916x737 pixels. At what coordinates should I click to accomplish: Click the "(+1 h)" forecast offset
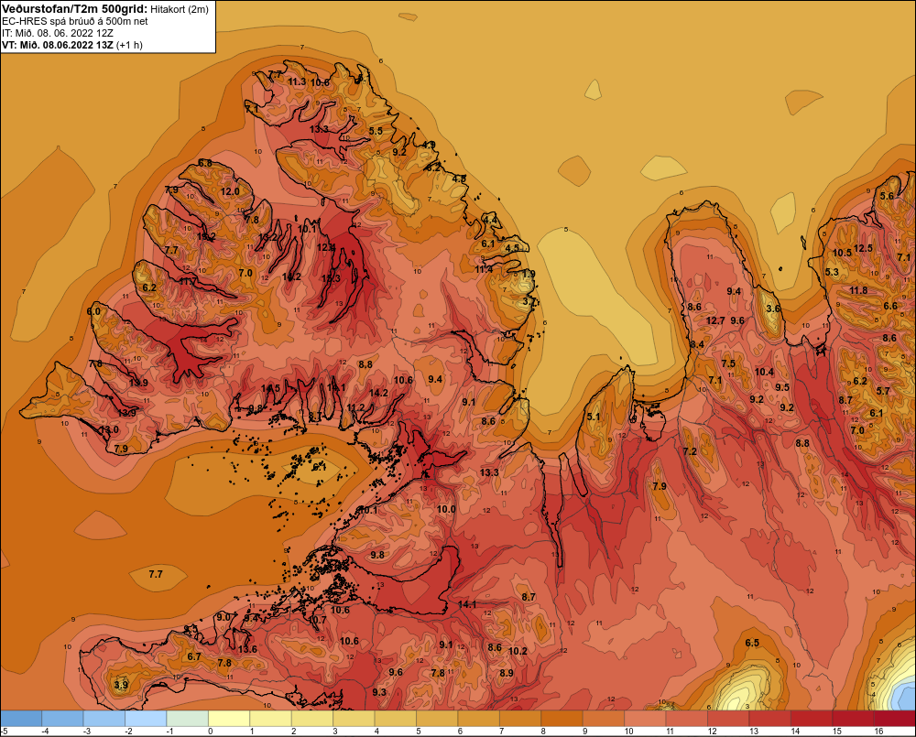tap(129, 45)
